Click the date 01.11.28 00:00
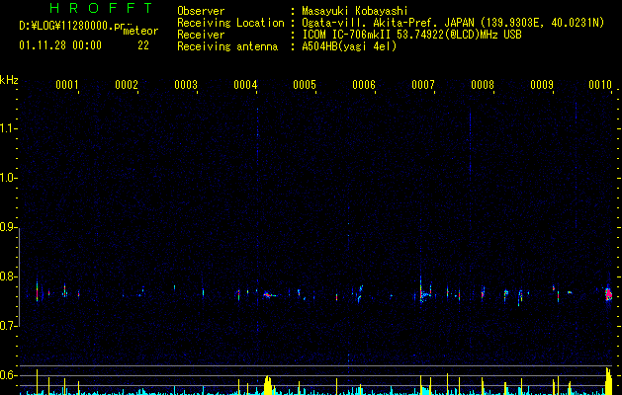 (x=60, y=45)
